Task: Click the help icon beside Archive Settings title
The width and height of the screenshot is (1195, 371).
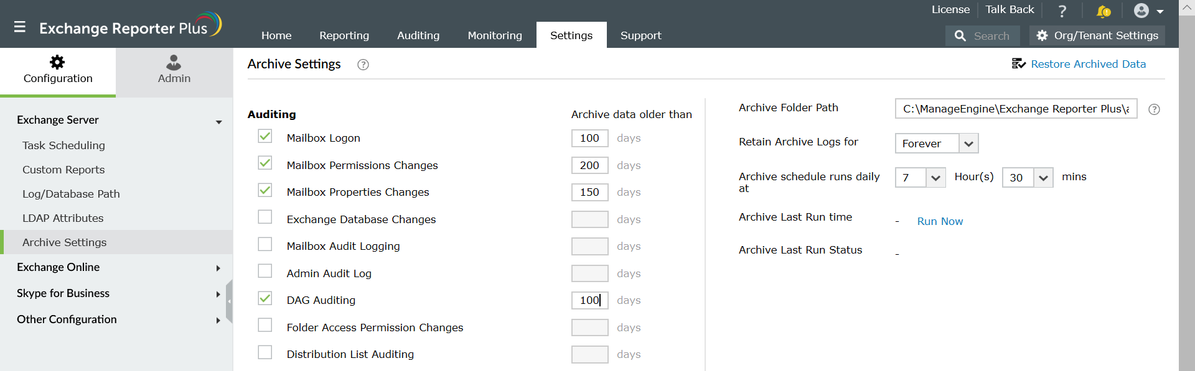Action: coord(363,65)
